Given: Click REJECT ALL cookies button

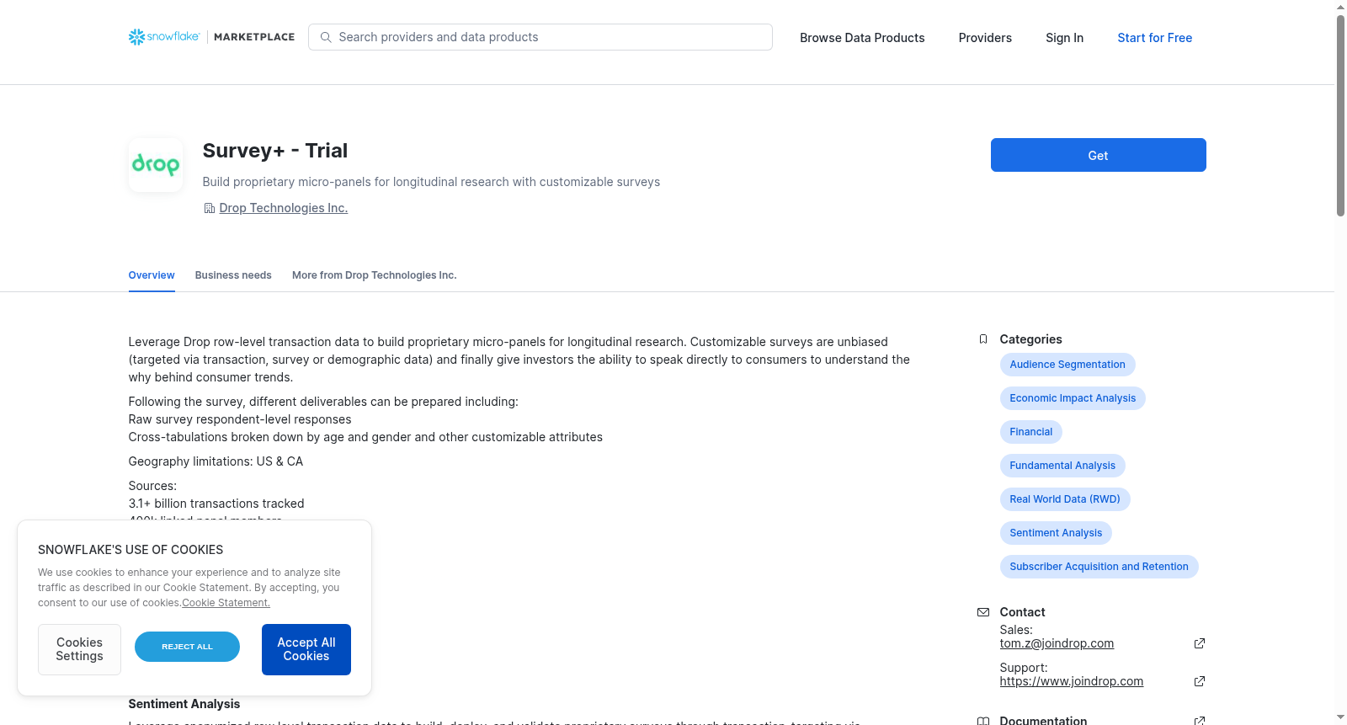Looking at the screenshot, I should pyautogui.click(x=187, y=647).
